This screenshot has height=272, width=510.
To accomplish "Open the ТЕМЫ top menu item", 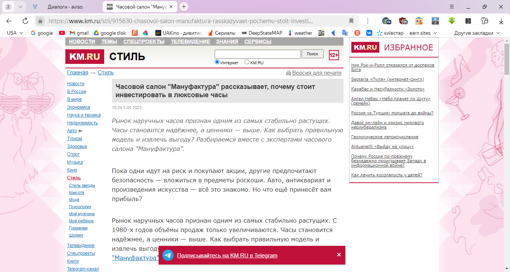I will point(109,41).
